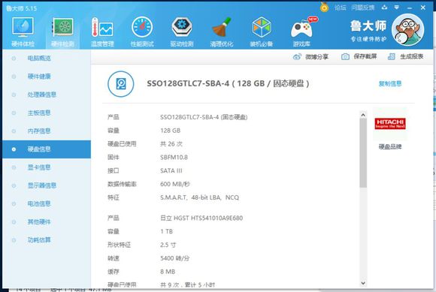This screenshot has height=292, width=436.
Task: Open 硬件体检 hardware checkup icon
Action: tap(23, 32)
